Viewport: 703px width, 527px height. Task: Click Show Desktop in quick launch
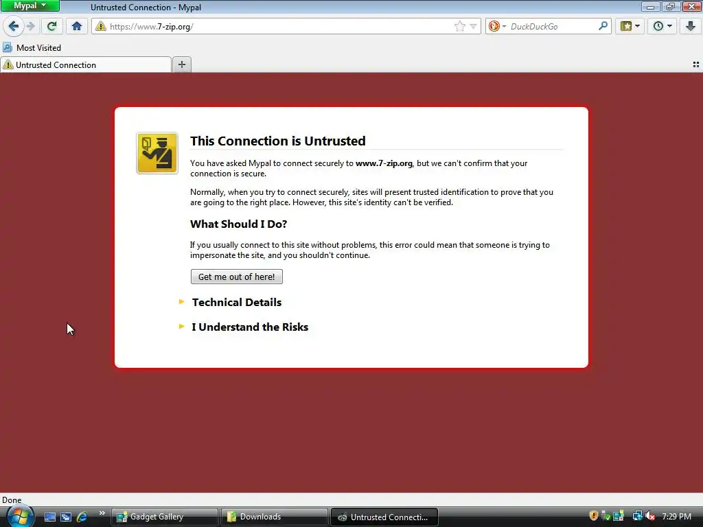(x=49, y=517)
